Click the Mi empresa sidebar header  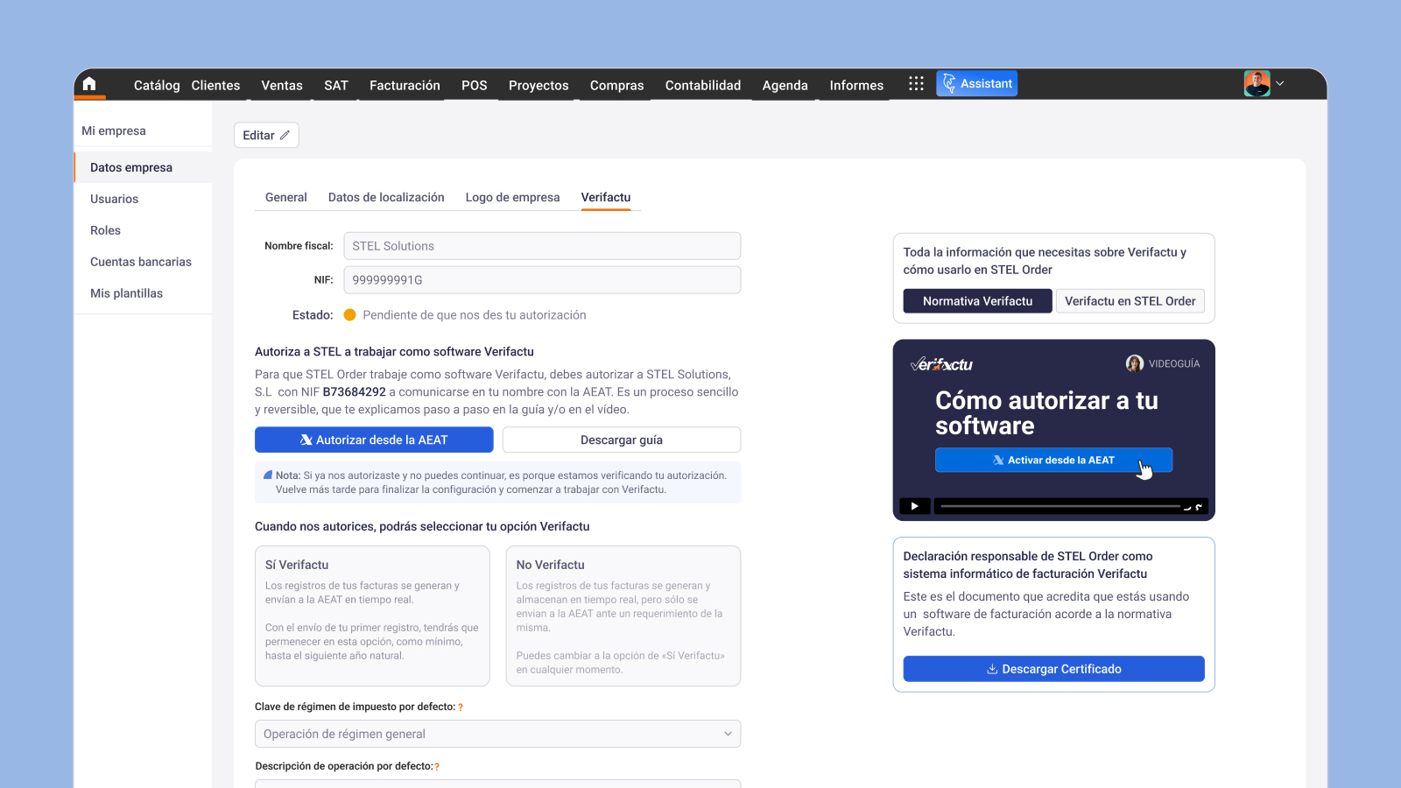click(114, 130)
